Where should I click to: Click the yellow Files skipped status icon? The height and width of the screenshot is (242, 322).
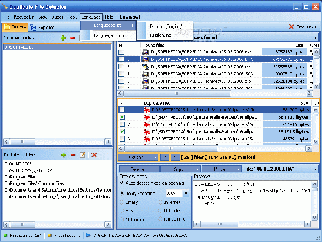(50, 235)
